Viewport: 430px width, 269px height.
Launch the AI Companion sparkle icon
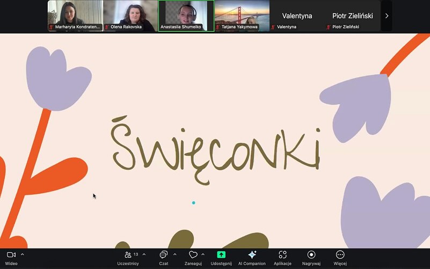(252, 255)
